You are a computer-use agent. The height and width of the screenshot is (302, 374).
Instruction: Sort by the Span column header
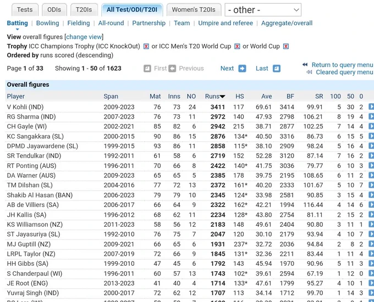coord(111,96)
